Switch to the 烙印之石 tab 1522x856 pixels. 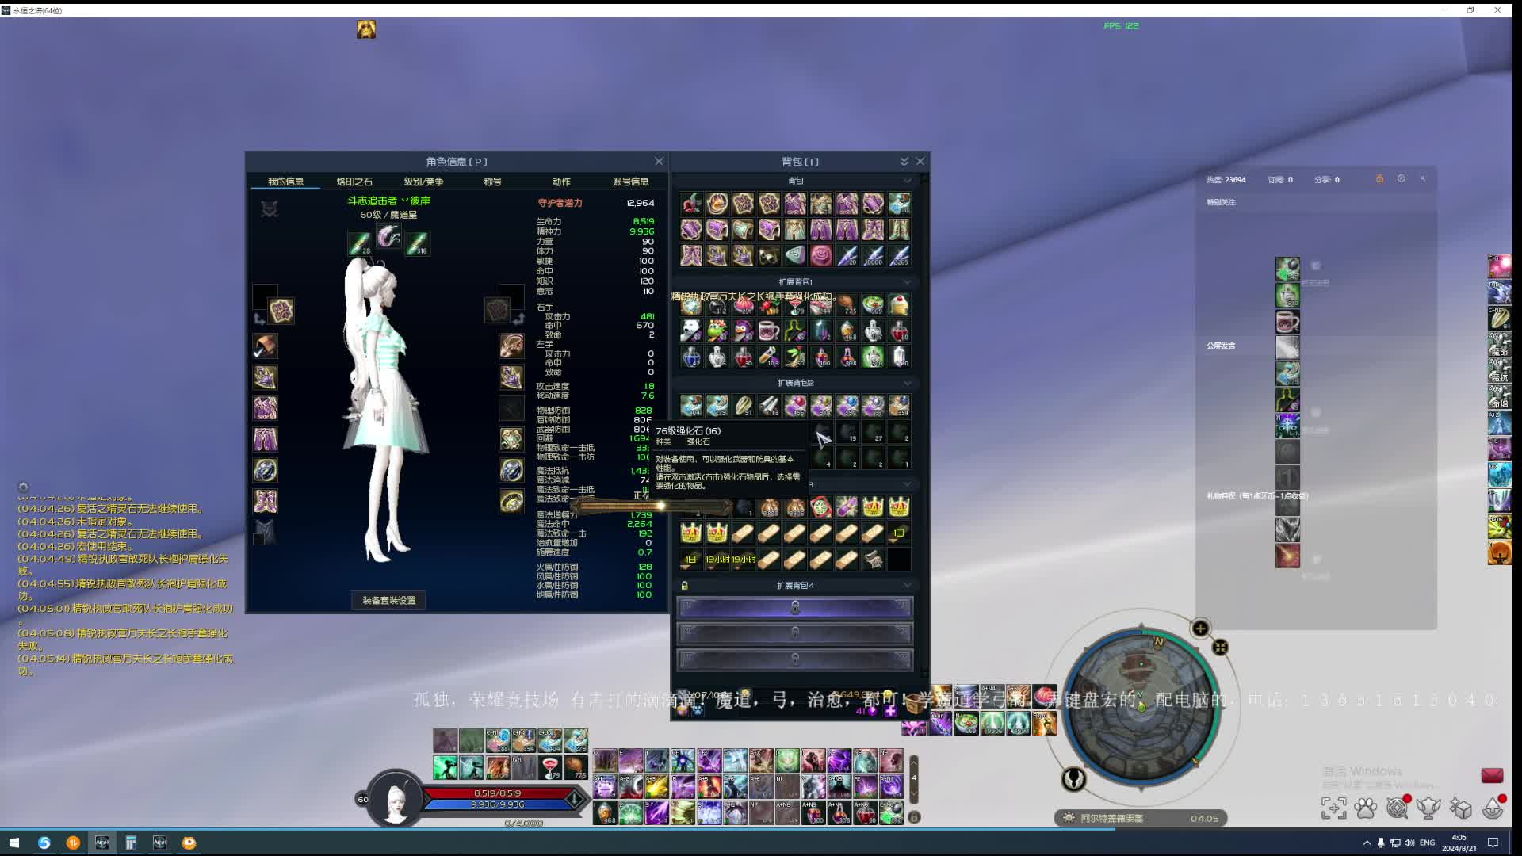coord(354,182)
